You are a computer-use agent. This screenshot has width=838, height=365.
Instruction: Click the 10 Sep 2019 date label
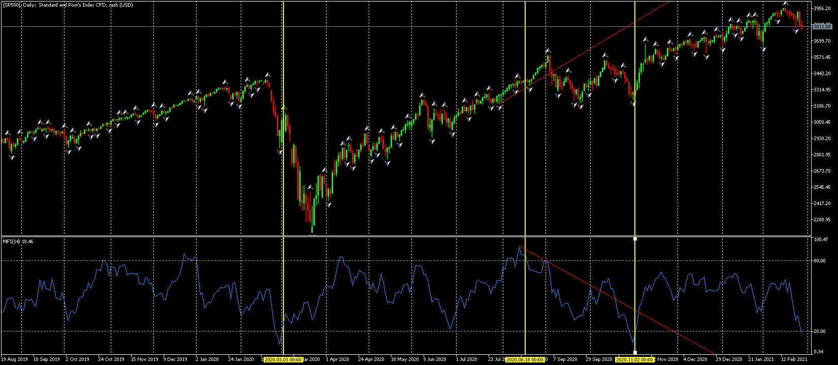click(x=47, y=359)
